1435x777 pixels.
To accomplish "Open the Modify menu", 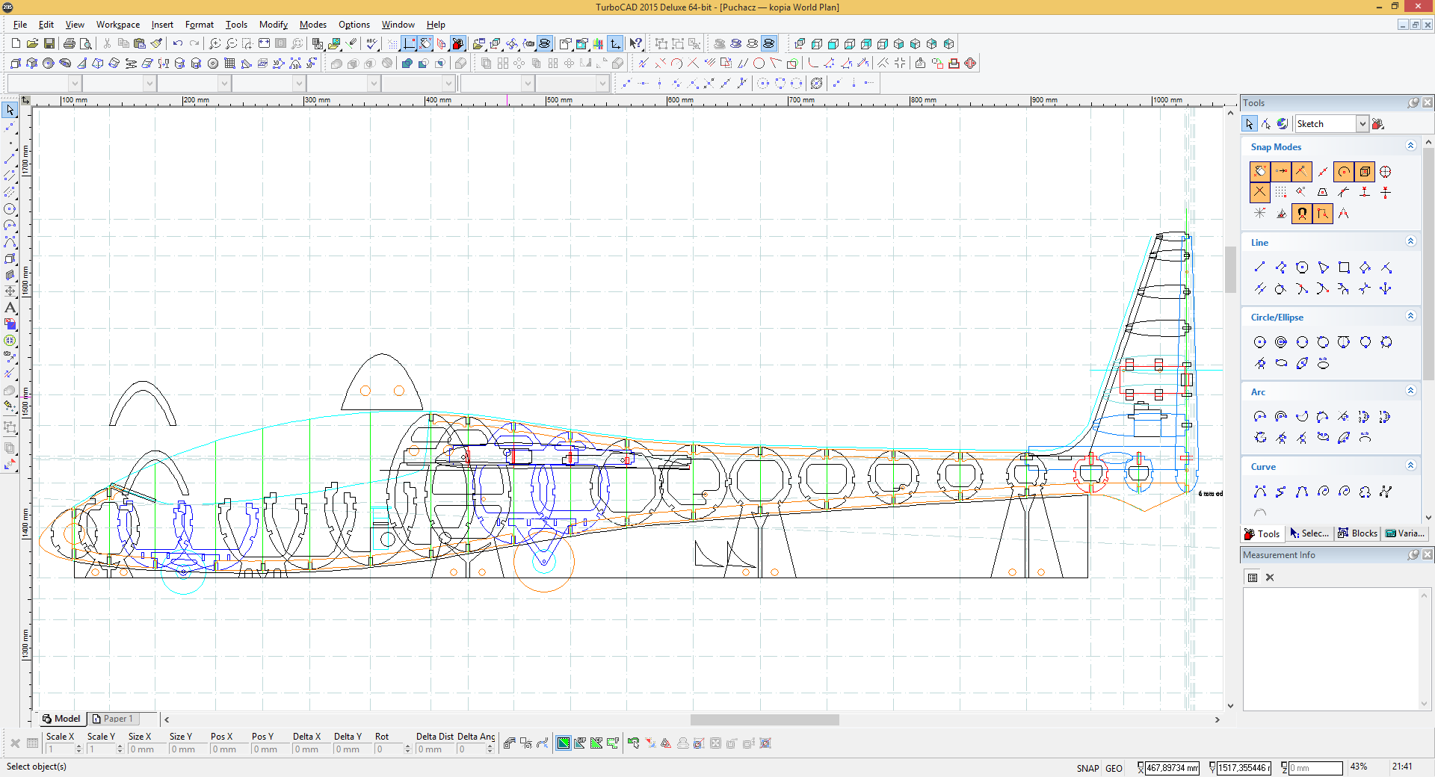I will [x=273, y=25].
